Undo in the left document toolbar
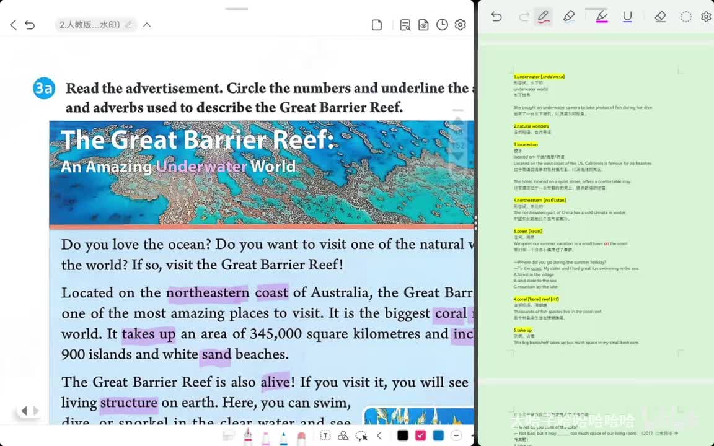 pos(30,25)
